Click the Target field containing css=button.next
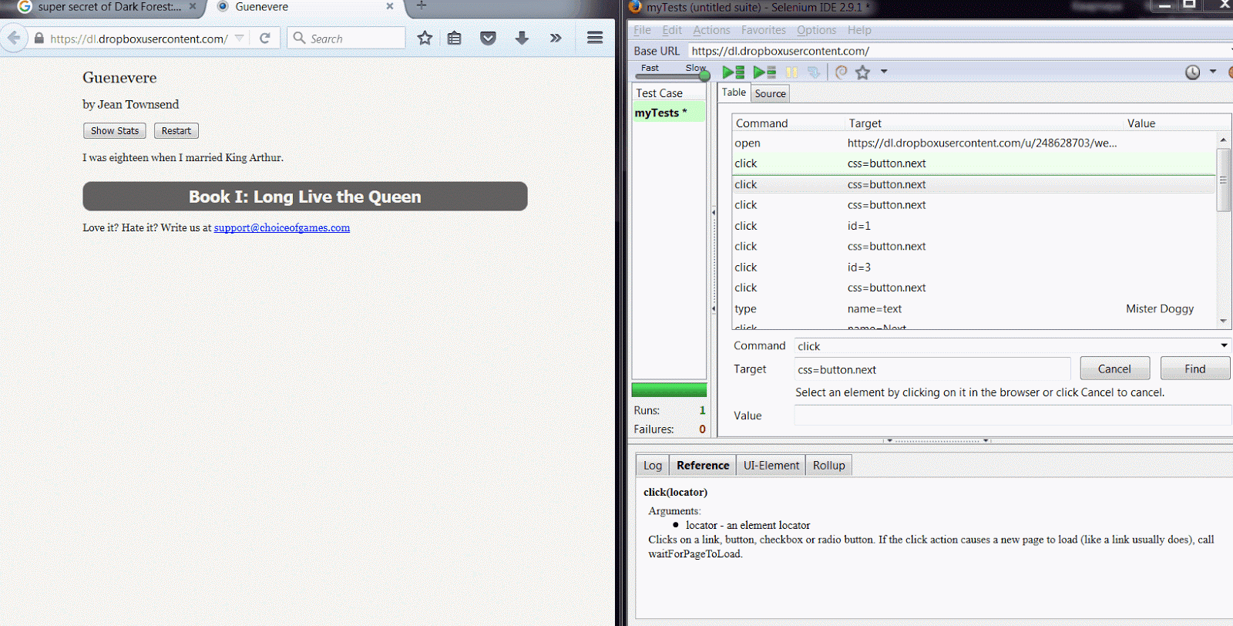Viewport: 1233px width, 626px height. coord(932,369)
